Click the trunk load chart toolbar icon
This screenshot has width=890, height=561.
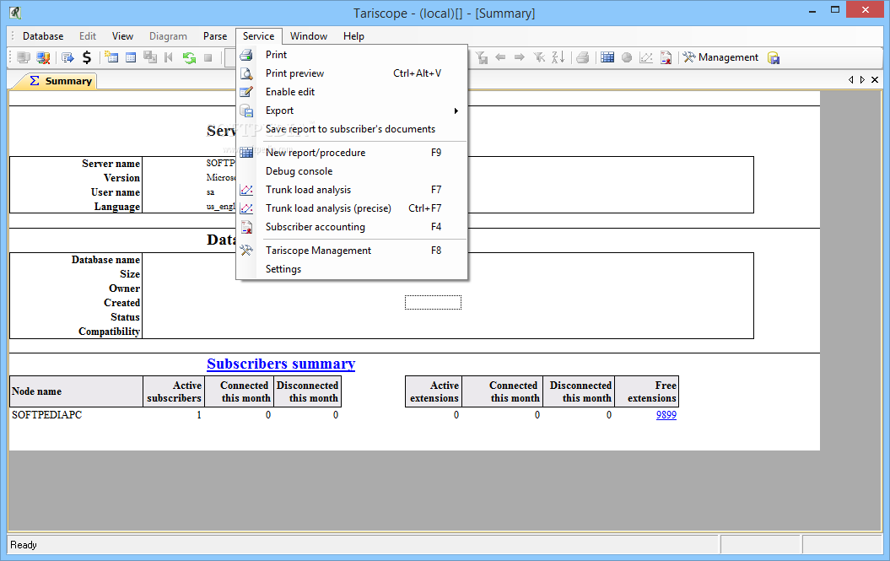point(646,57)
